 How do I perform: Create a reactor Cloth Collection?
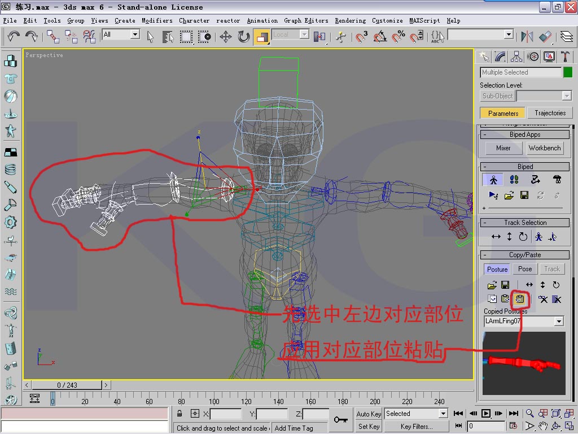[10, 79]
